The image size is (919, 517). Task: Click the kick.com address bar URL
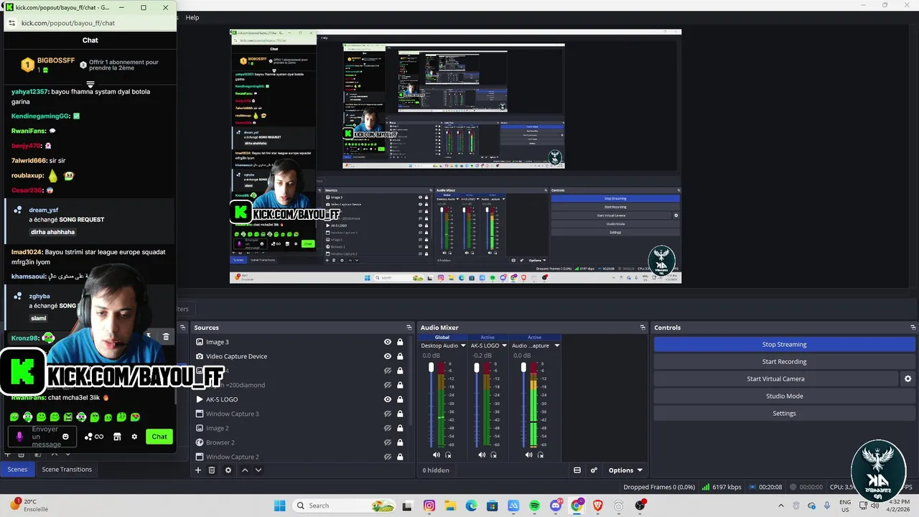point(68,23)
